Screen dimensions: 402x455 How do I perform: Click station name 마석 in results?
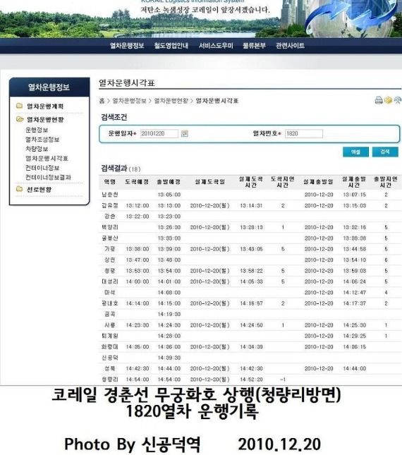(110, 293)
